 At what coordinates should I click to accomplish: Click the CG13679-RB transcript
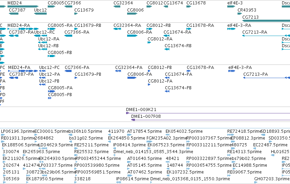[x=76, y=29]
